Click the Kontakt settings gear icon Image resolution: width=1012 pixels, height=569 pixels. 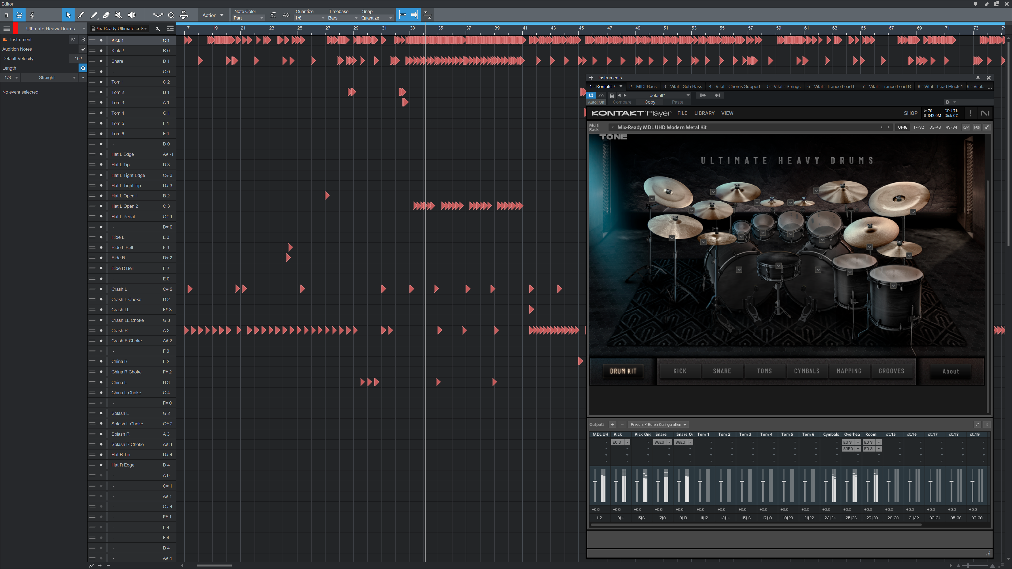pos(947,102)
